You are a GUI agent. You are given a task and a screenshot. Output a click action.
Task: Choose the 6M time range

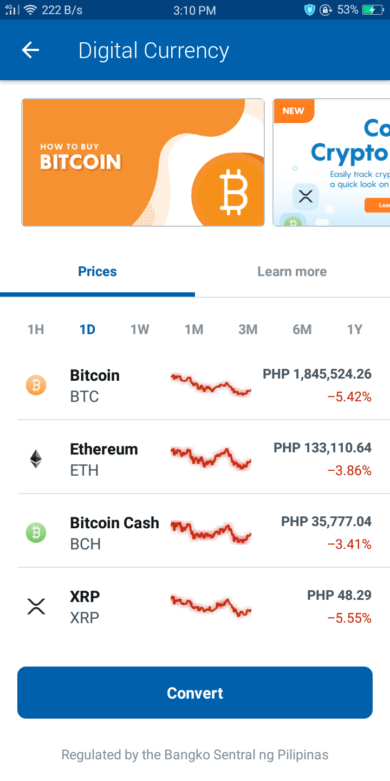(302, 329)
